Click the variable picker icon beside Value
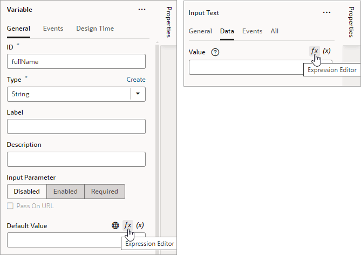This screenshot has height=255, width=361. [x=326, y=52]
